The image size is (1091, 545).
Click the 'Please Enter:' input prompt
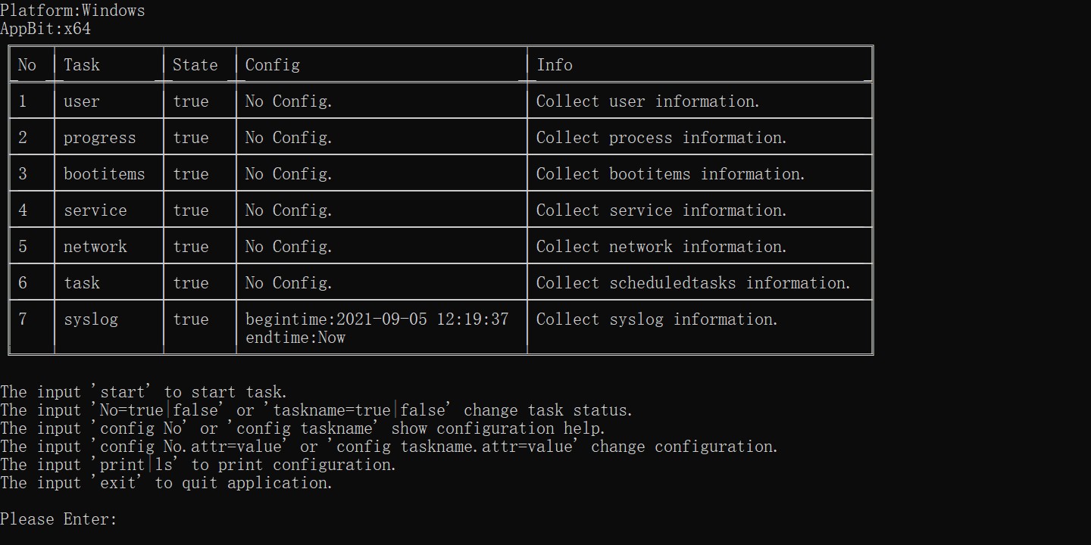[59, 519]
